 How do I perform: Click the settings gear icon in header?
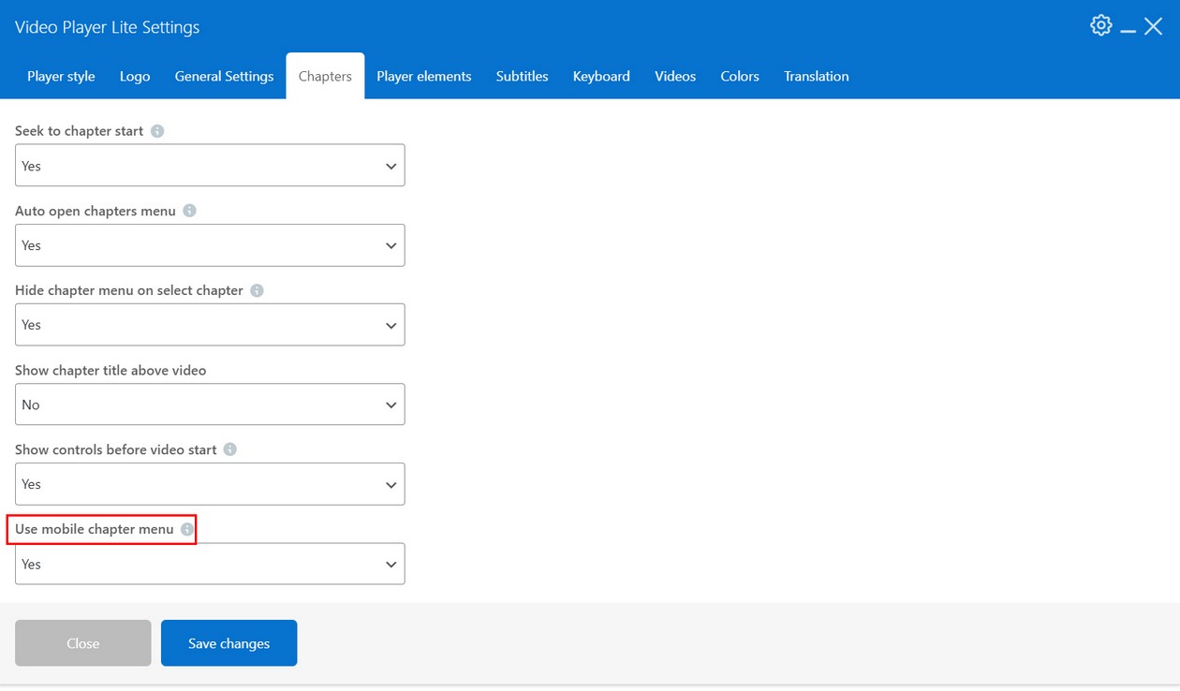1101,26
